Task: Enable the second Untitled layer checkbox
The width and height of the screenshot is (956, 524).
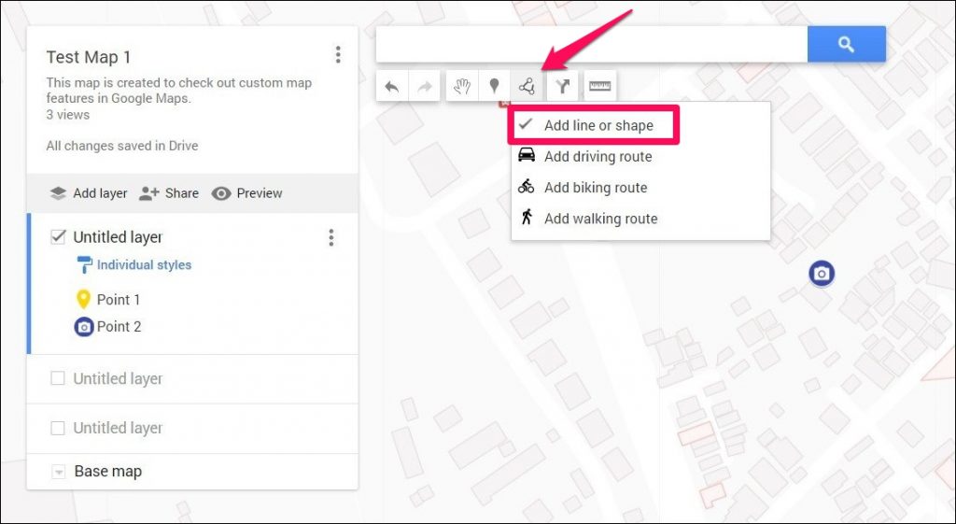Action: point(57,379)
